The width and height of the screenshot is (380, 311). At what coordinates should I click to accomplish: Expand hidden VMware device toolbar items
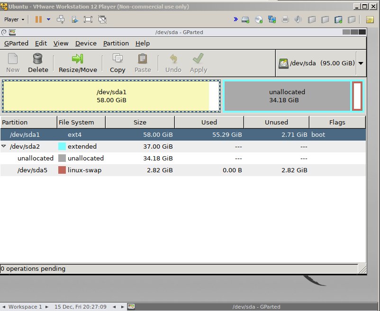pyautogui.click(x=235, y=19)
